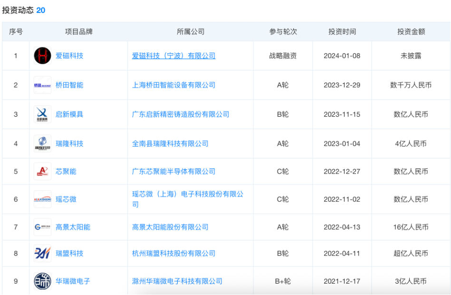Click the 瑶芯微 brand logo icon
This screenshot has height=295, width=451.
(x=43, y=199)
